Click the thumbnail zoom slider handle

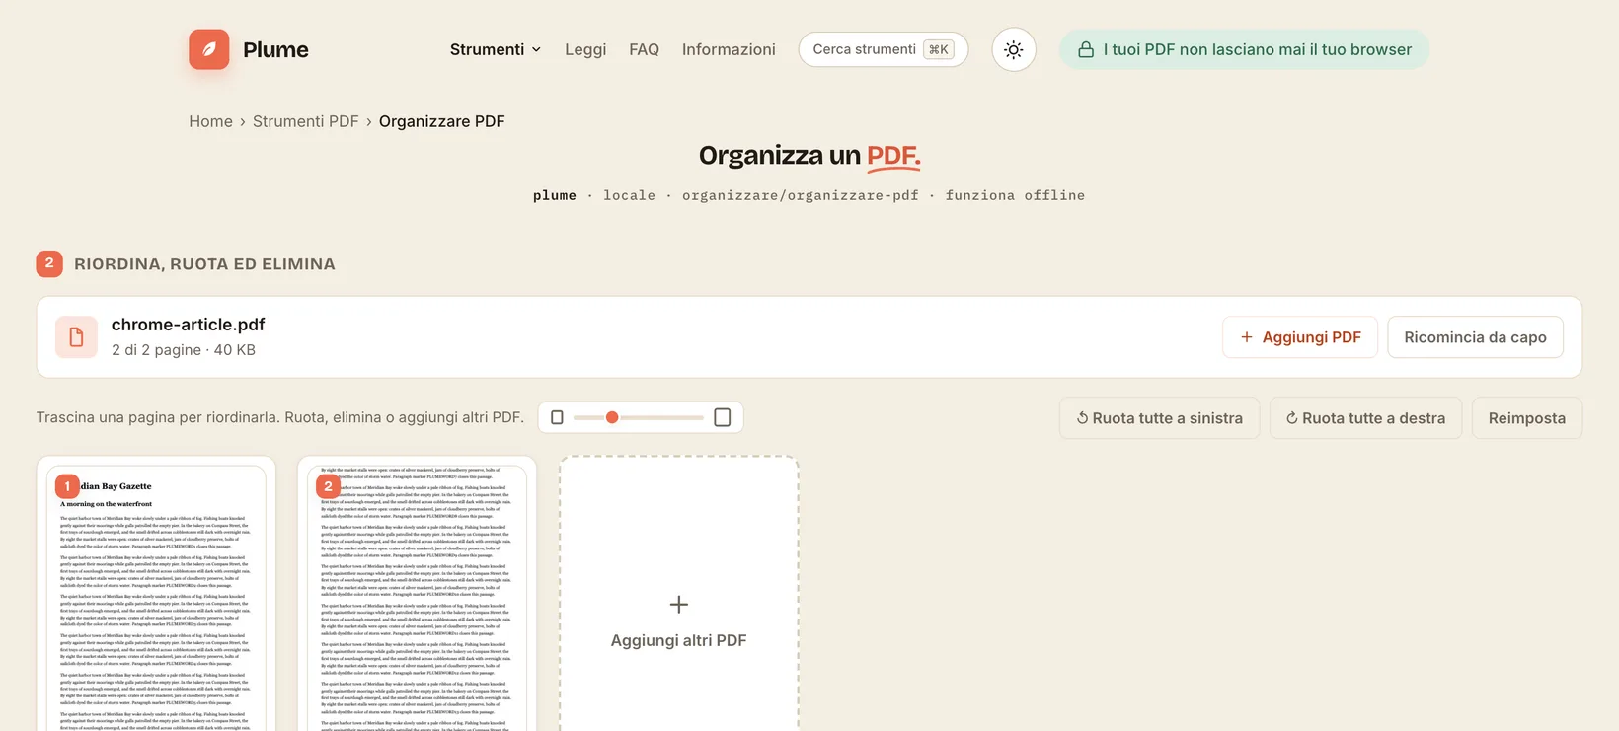(612, 417)
